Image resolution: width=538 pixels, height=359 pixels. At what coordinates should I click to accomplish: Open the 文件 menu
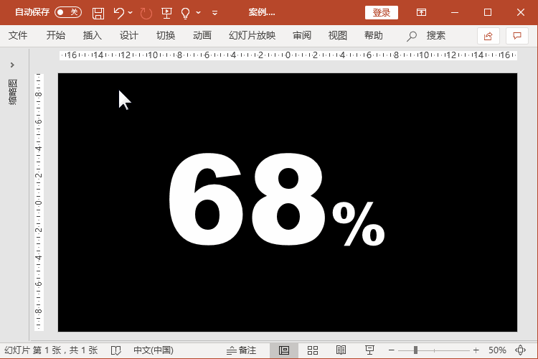(x=18, y=35)
